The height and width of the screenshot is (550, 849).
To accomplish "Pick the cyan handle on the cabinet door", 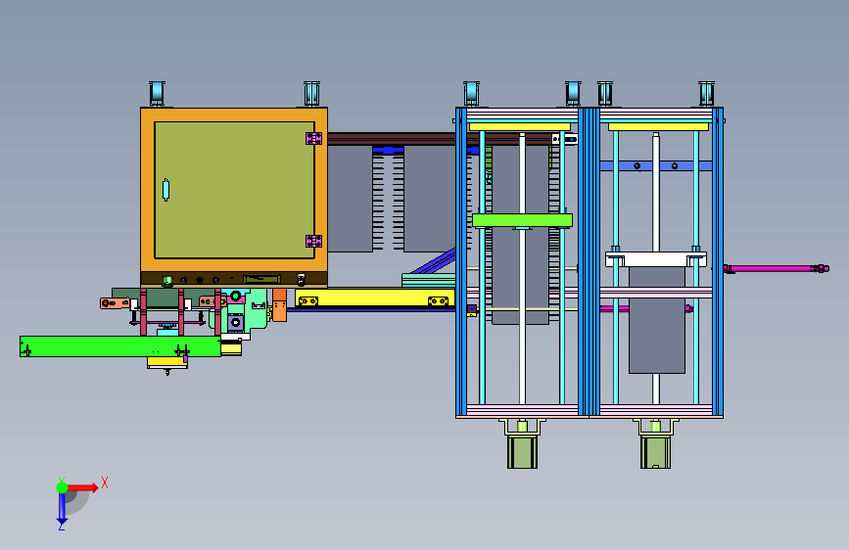I will [165, 190].
